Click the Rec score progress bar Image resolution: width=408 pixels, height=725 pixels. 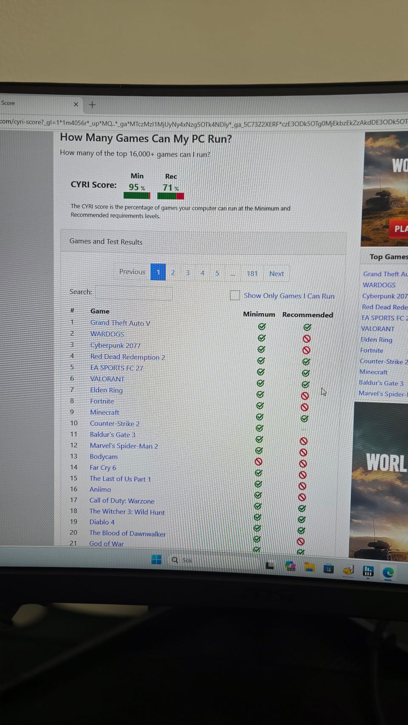(x=170, y=196)
